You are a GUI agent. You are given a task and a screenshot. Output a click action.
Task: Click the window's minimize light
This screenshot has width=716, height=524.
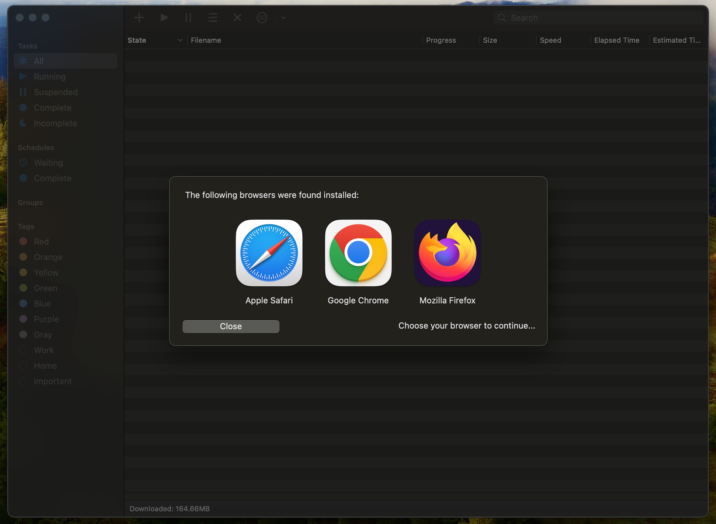click(33, 17)
